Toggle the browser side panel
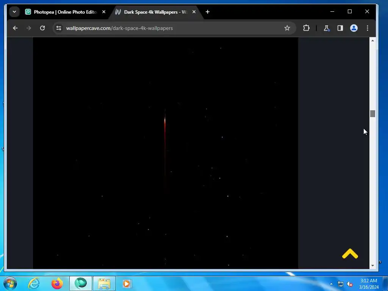The image size is (388, 291). [x=340, y=28]
